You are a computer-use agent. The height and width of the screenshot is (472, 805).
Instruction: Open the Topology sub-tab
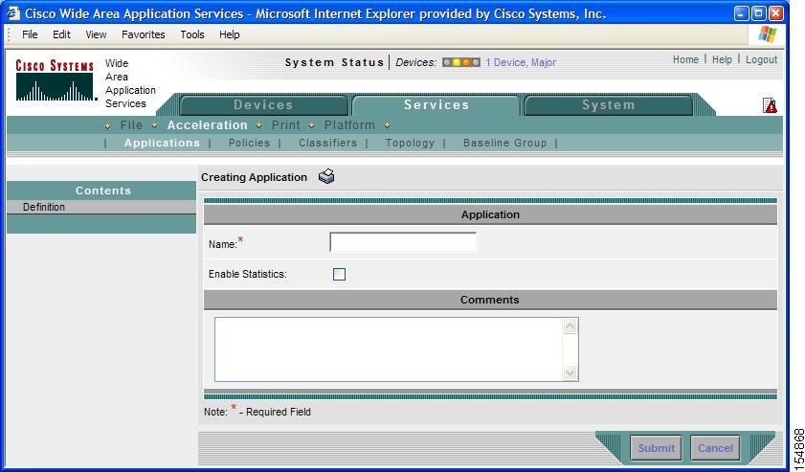coord(410,143)
